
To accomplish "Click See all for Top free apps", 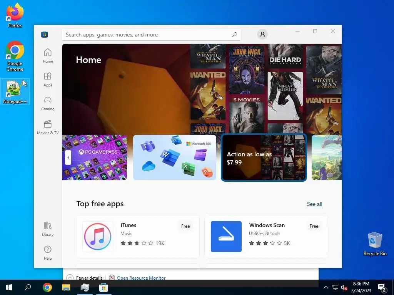I will coord(315,204).
